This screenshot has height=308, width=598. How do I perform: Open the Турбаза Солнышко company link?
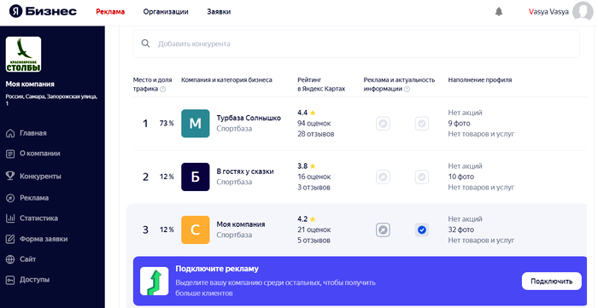click(249, 118)
